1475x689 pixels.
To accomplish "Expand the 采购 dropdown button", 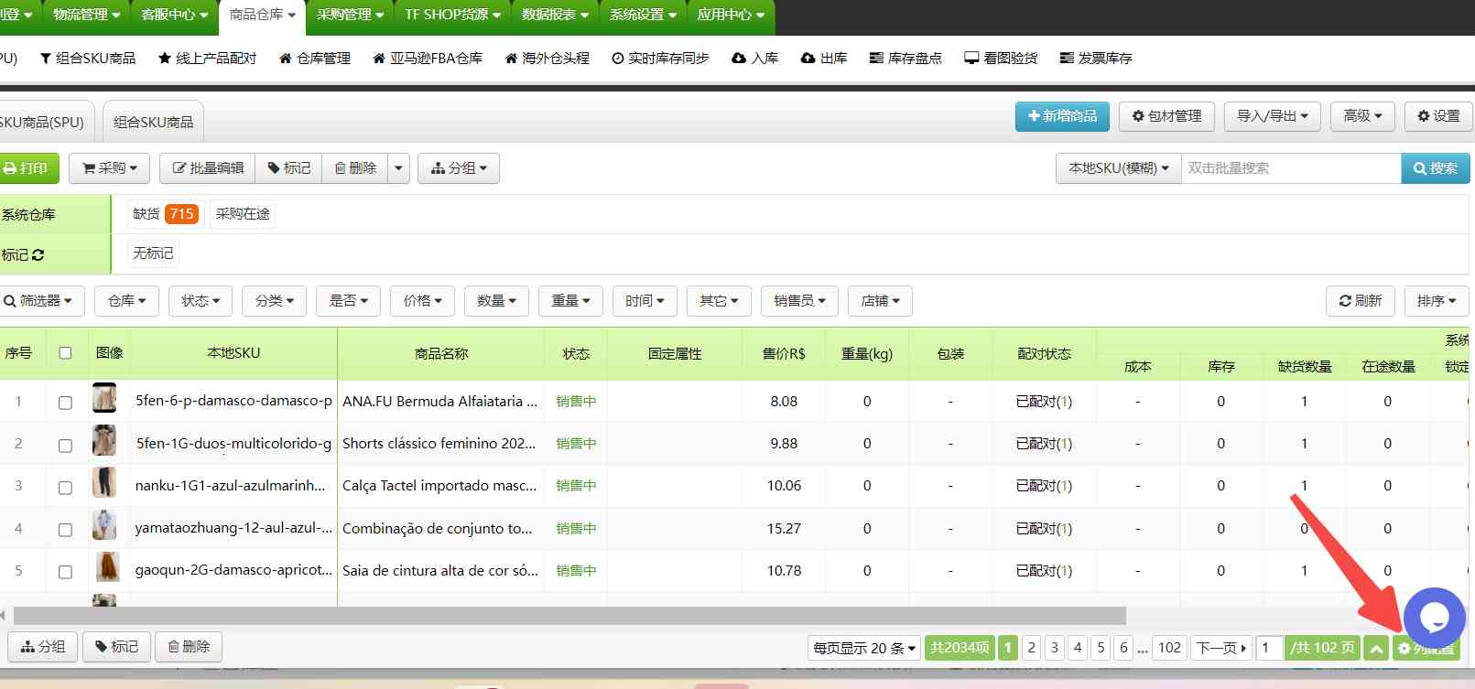I will pos(110,168).
